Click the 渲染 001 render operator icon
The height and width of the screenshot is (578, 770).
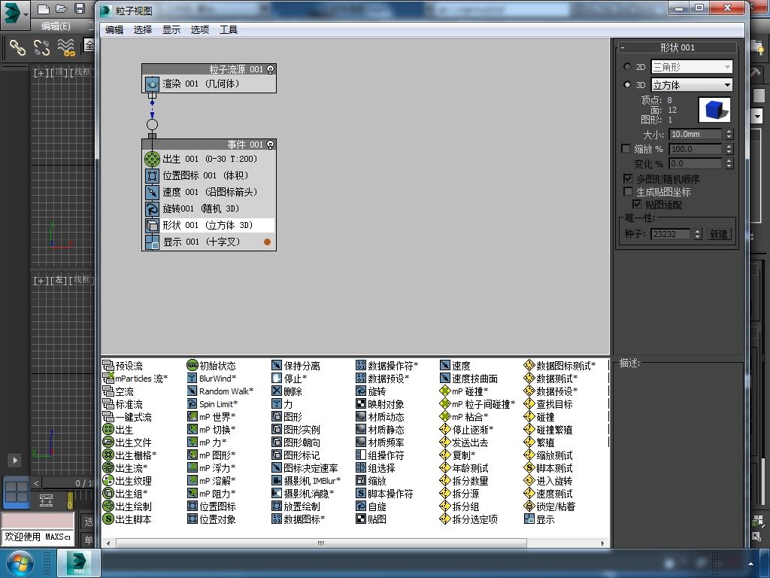152,84
